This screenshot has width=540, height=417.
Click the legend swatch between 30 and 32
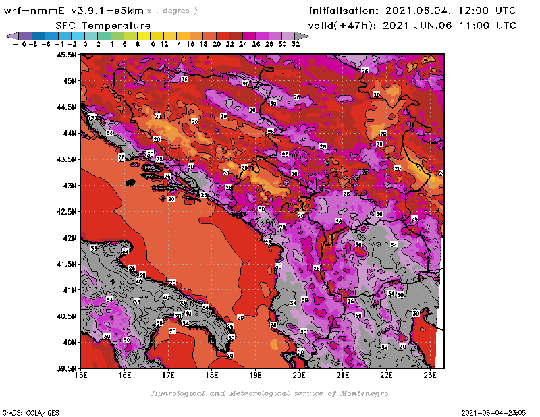tap(288, 36)
